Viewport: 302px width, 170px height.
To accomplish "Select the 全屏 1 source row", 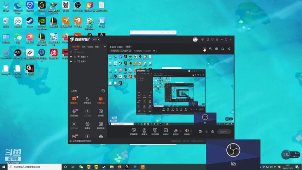I will 88,62.
